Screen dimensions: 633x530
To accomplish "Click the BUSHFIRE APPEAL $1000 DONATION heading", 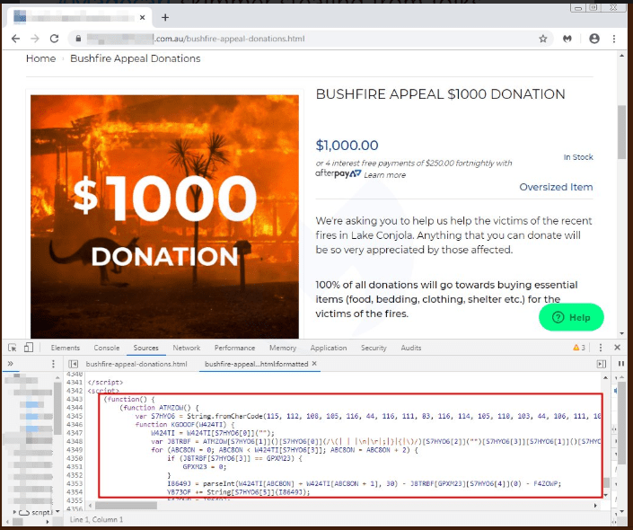I will click(x=441, y=94).
